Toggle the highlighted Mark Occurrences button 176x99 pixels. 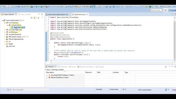pos(94,7)
